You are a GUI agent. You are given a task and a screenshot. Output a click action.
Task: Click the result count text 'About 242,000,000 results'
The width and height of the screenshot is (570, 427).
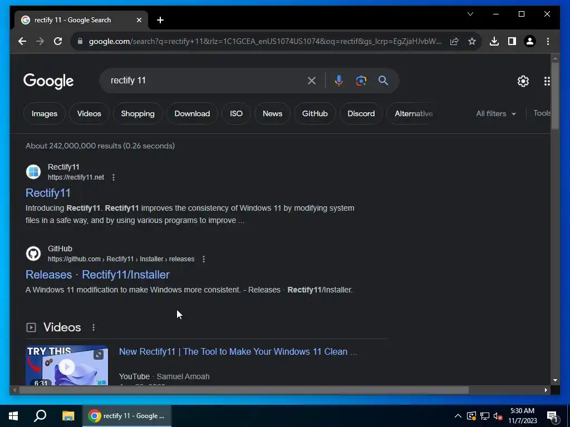73,146
